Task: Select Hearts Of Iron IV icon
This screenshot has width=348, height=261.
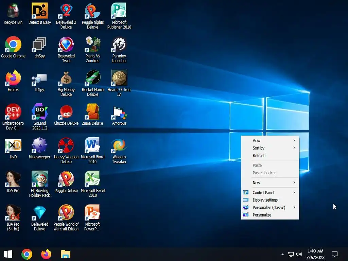Action: coord(119,83)
